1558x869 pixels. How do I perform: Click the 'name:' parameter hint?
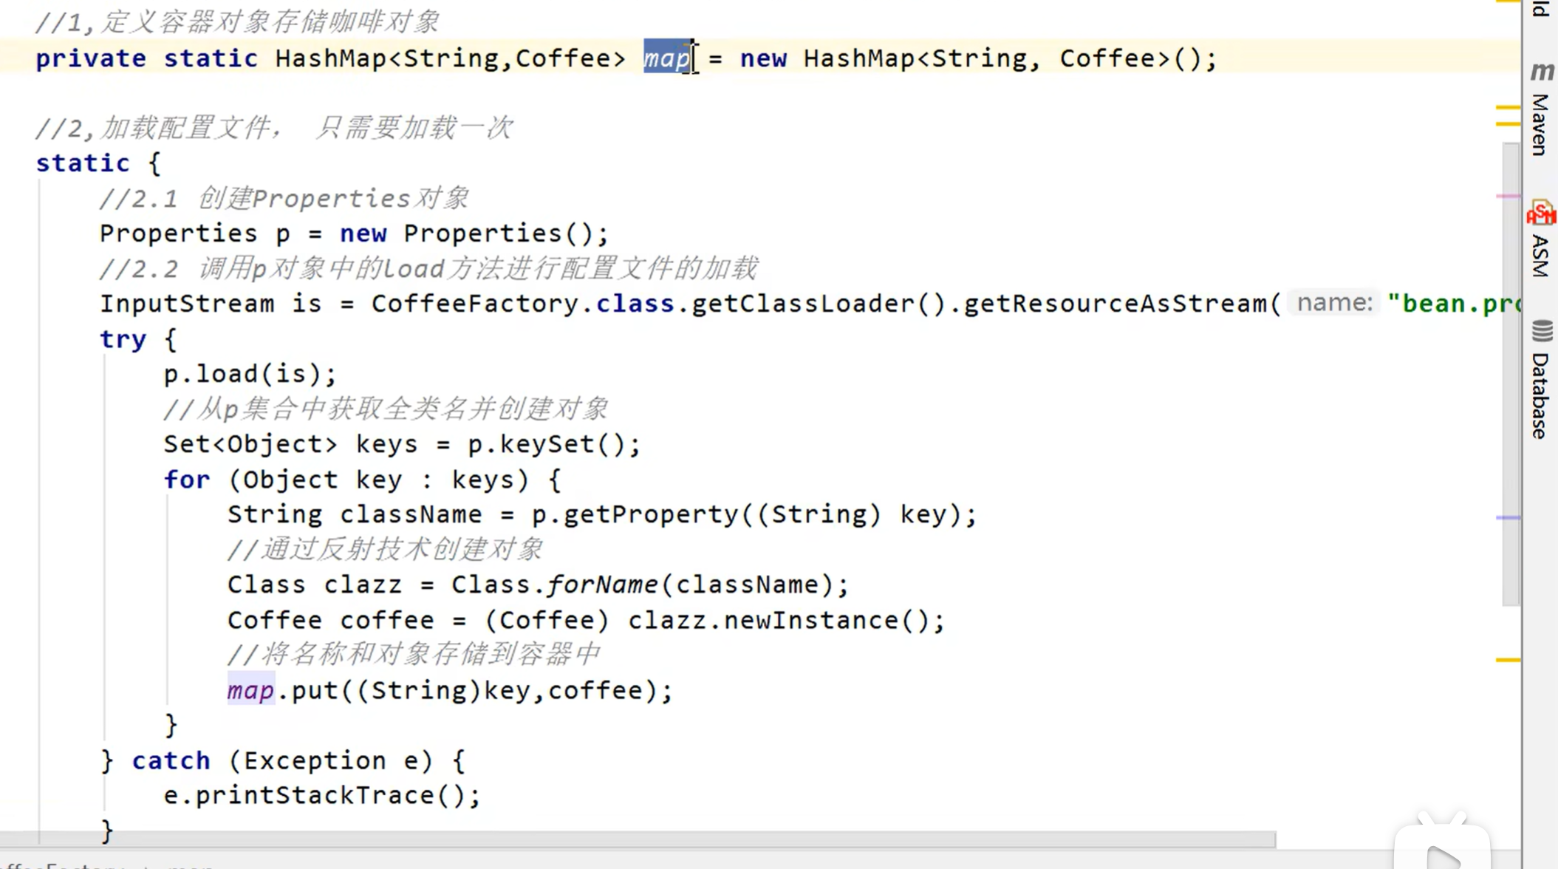pyautogui.click(x=1334, y=303)
